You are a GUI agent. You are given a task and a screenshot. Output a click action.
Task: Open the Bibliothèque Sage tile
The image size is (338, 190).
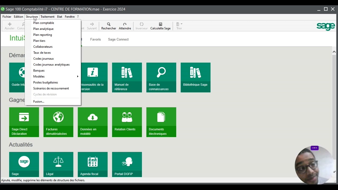[196, 78]
